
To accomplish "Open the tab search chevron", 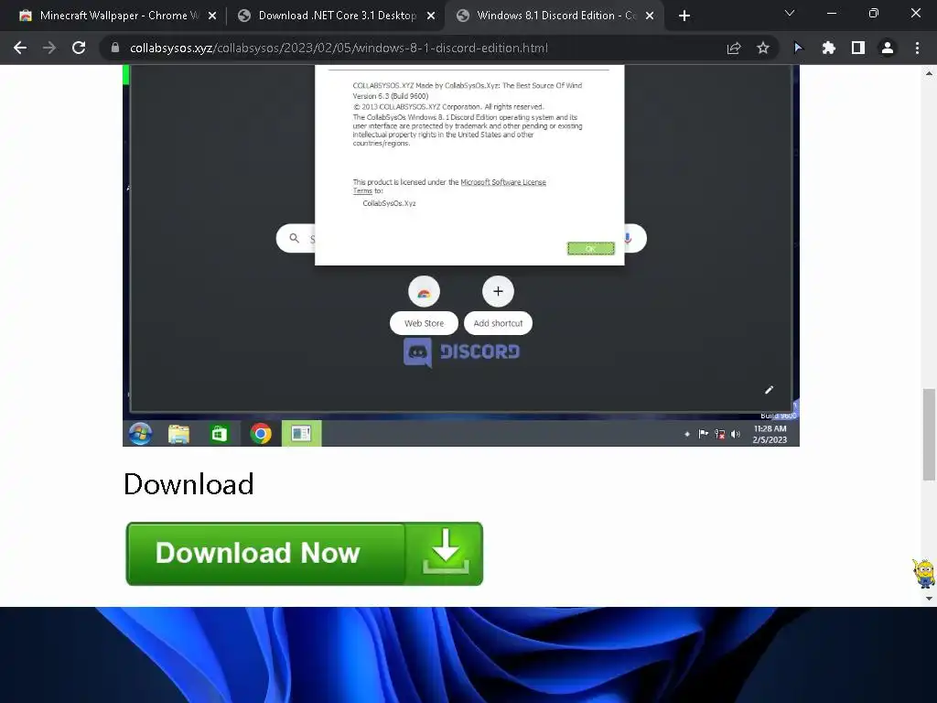I will pos(790,13).
